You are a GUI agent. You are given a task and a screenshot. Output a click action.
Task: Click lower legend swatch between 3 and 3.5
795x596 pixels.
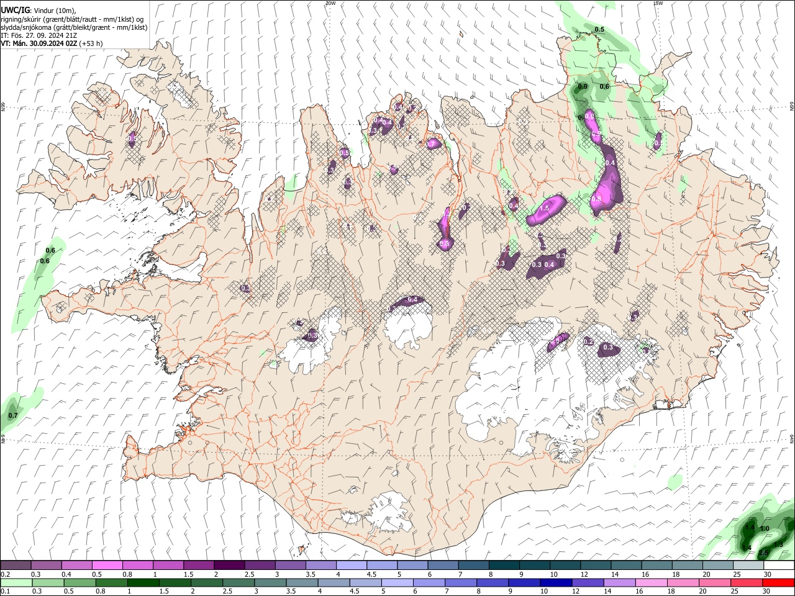(x=270, y=582)
